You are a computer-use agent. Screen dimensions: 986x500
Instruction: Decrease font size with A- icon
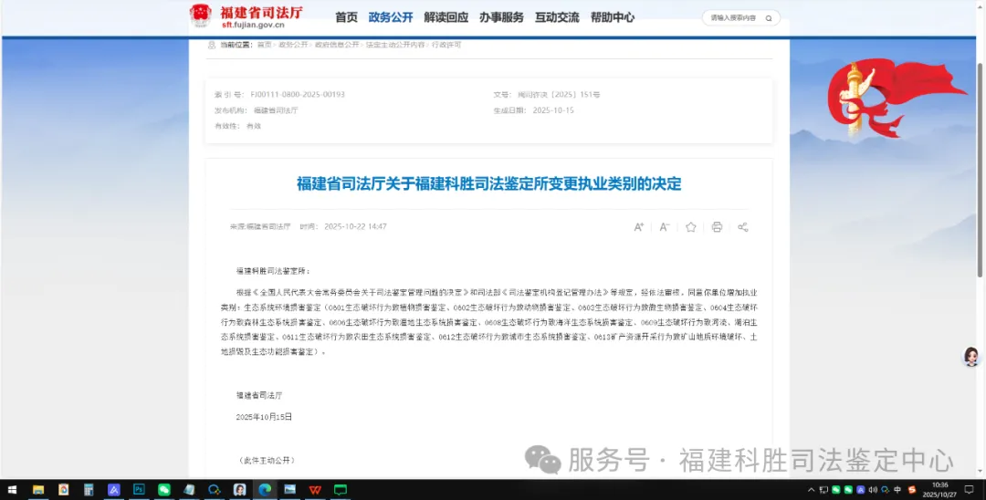(x=665, y=227)
